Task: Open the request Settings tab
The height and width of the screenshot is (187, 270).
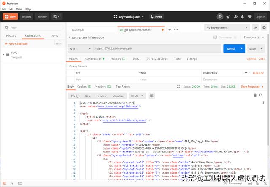Action: (192, 59)
